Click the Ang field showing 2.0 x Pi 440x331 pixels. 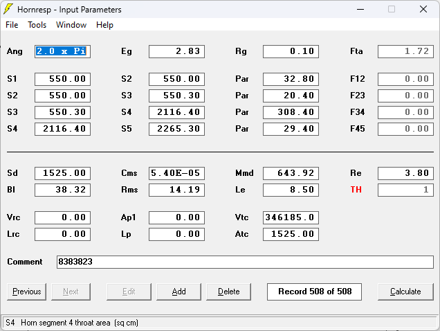pyautogui.click(x=62, y=51)
